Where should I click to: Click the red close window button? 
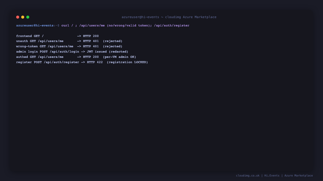18,17
